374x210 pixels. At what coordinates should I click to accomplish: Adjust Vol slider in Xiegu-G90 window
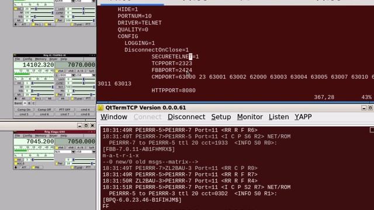43,159
